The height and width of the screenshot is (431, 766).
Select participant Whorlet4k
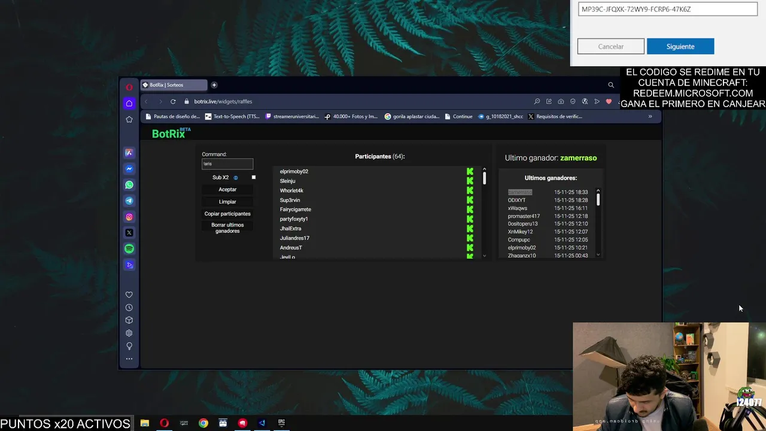291,191
